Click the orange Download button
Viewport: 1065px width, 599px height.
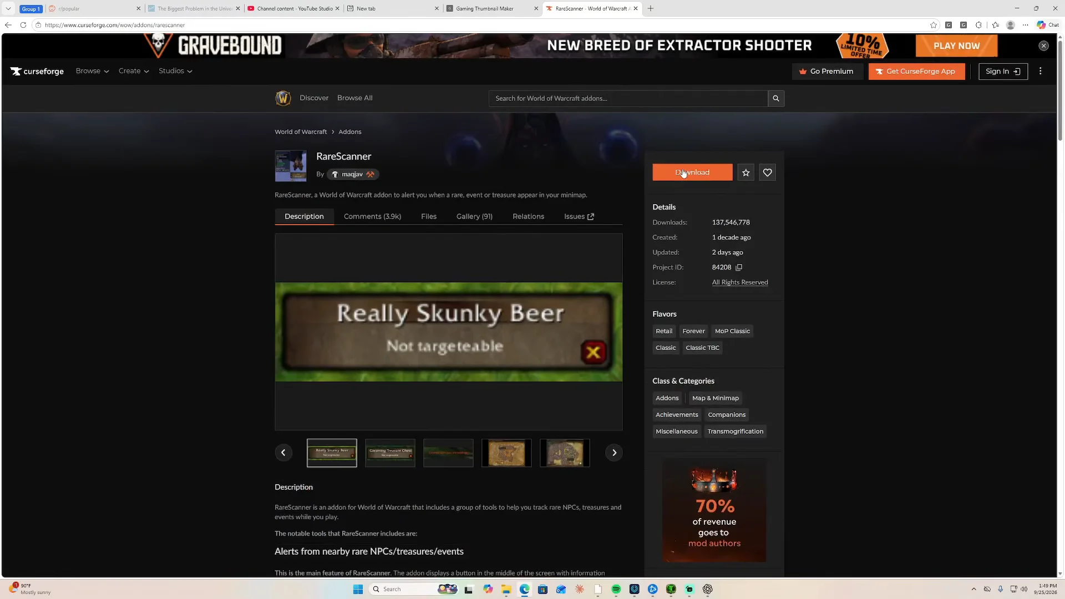pos(692,172)
